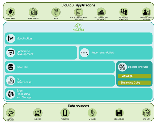Image resolution: width=158 pixels, height=123 pixels.
Task: Click the Knowage button
Action: 134,76
